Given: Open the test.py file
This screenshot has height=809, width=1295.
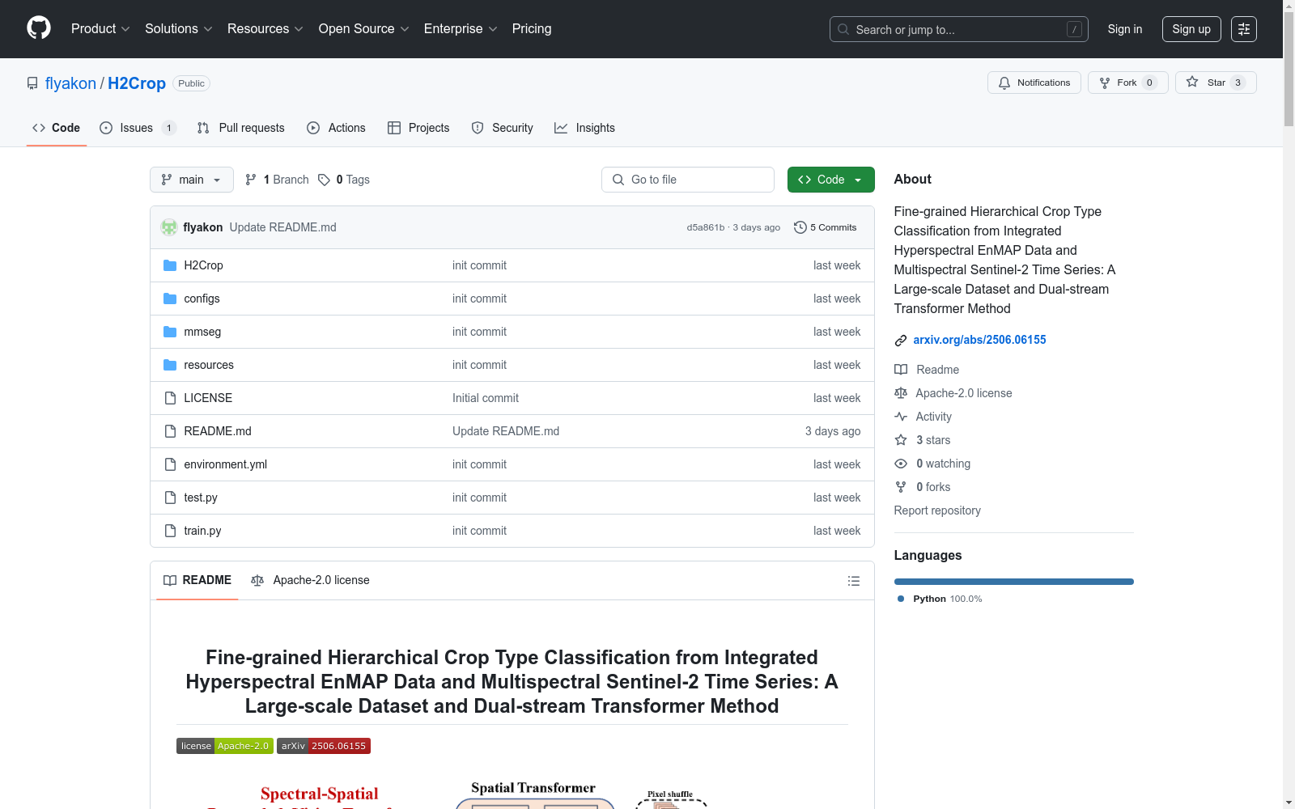Looking at the screenshot, I should point(201,498).
